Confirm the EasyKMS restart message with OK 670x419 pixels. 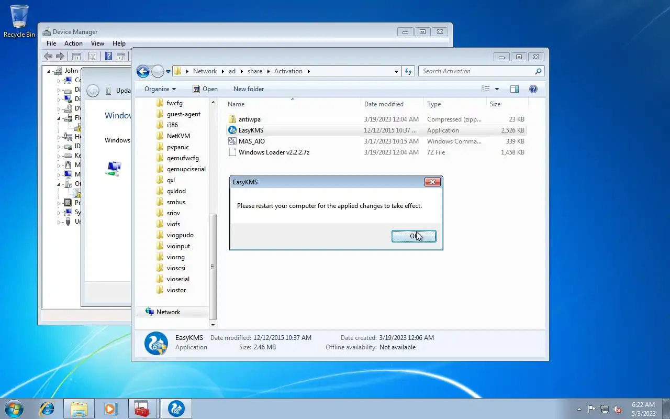point(414,236)
